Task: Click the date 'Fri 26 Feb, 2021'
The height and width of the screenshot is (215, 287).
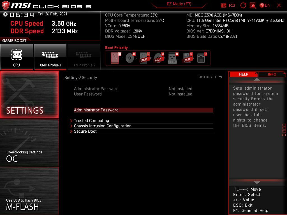Action: [x=52, y=14]
